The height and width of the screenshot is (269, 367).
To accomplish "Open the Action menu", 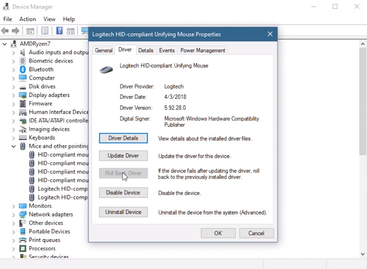I will 28,19.
